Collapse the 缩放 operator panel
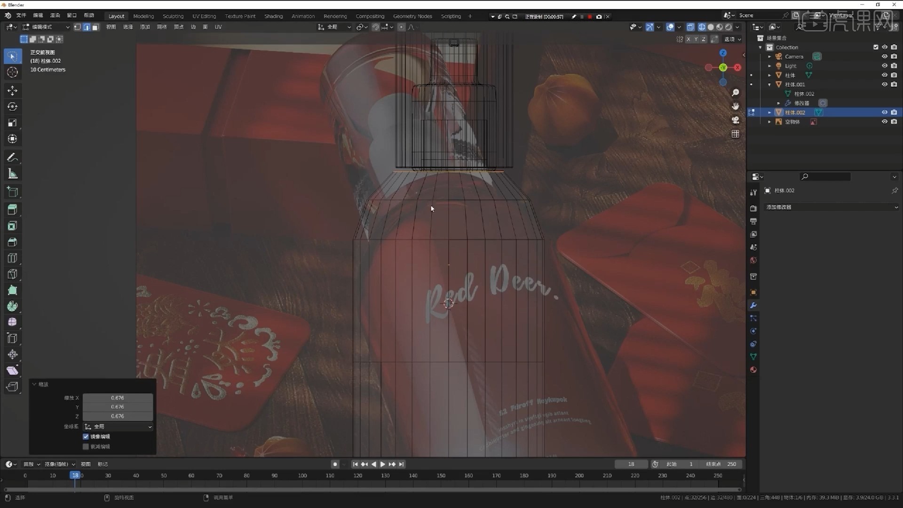 [x=34, y=384]
